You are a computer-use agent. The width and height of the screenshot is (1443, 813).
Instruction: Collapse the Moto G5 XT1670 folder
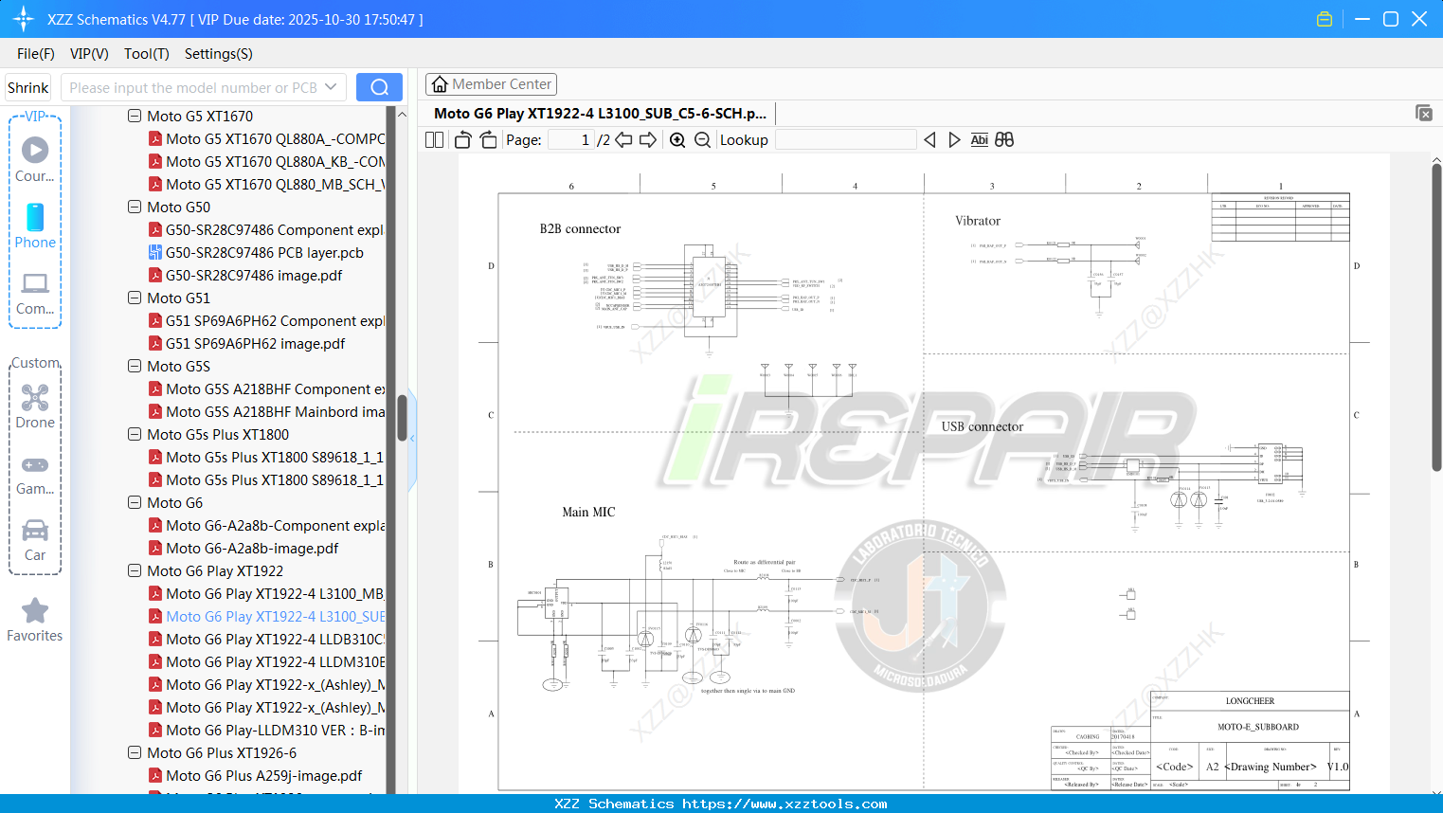coord(135,116)
